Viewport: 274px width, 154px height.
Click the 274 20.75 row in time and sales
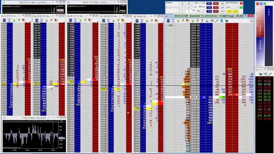(264, 115)
